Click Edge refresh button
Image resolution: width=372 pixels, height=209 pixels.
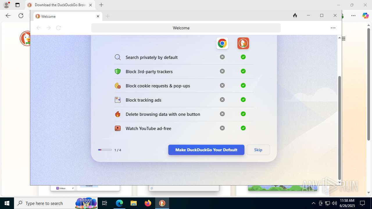[x=21, y=16]
